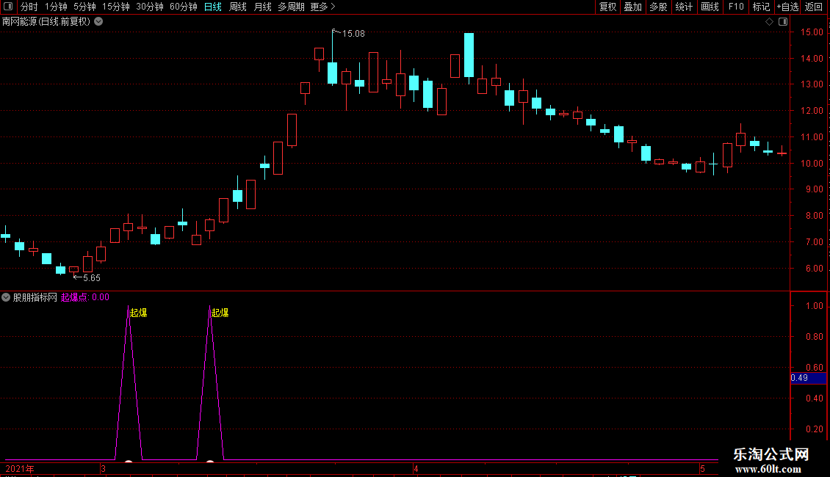Switch to 月线 monthly chart
The image size is (830, 477).
pos(262,7)
